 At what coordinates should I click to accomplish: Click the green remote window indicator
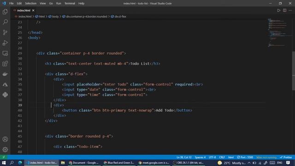[x=4, y=157]
